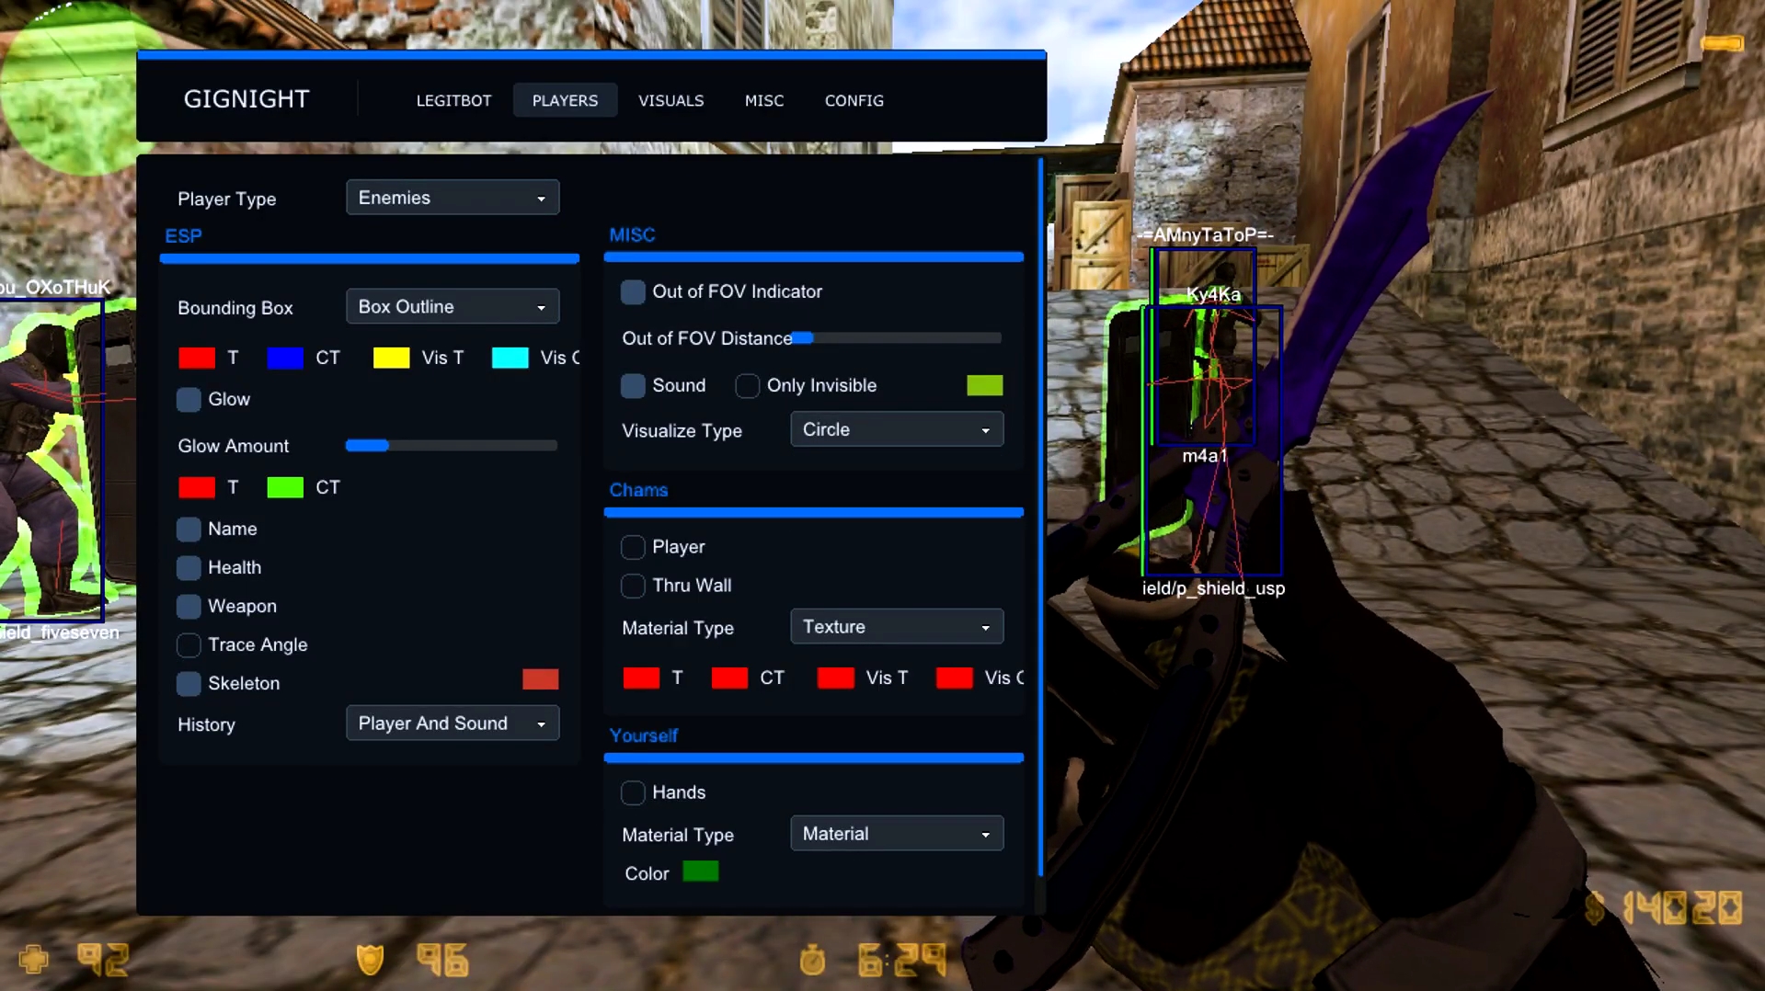Toggle Out of FOV Indicator checkbox
This screenshot has width=1765, height=991.
[x=633, y=291]
